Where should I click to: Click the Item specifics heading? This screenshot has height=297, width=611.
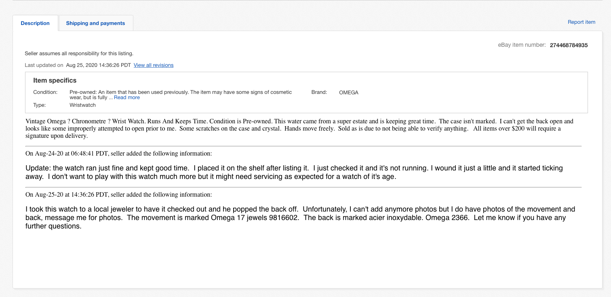(x=55, y=81)
